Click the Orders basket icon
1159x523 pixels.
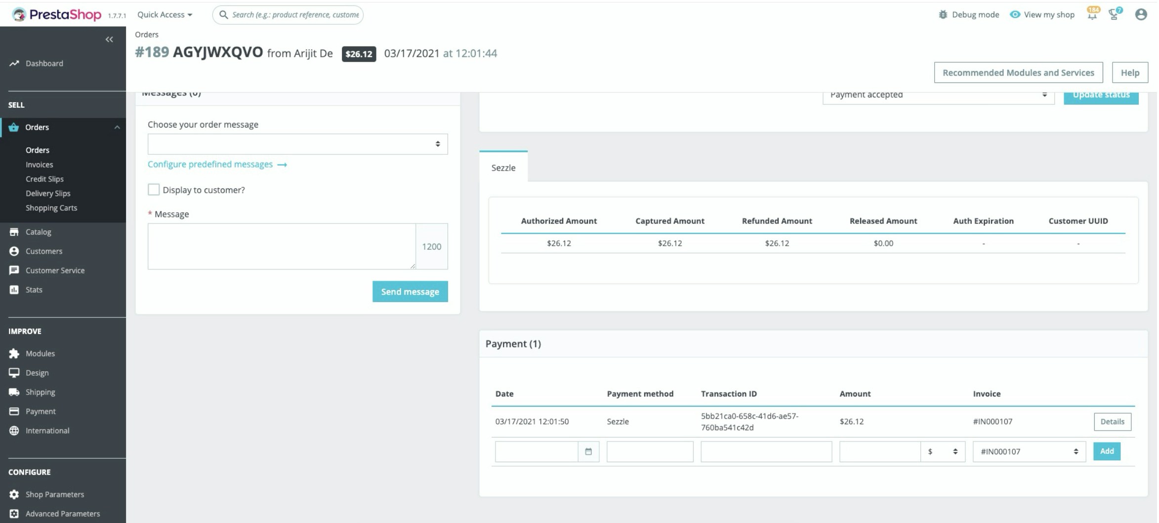(x=14, y=127)
